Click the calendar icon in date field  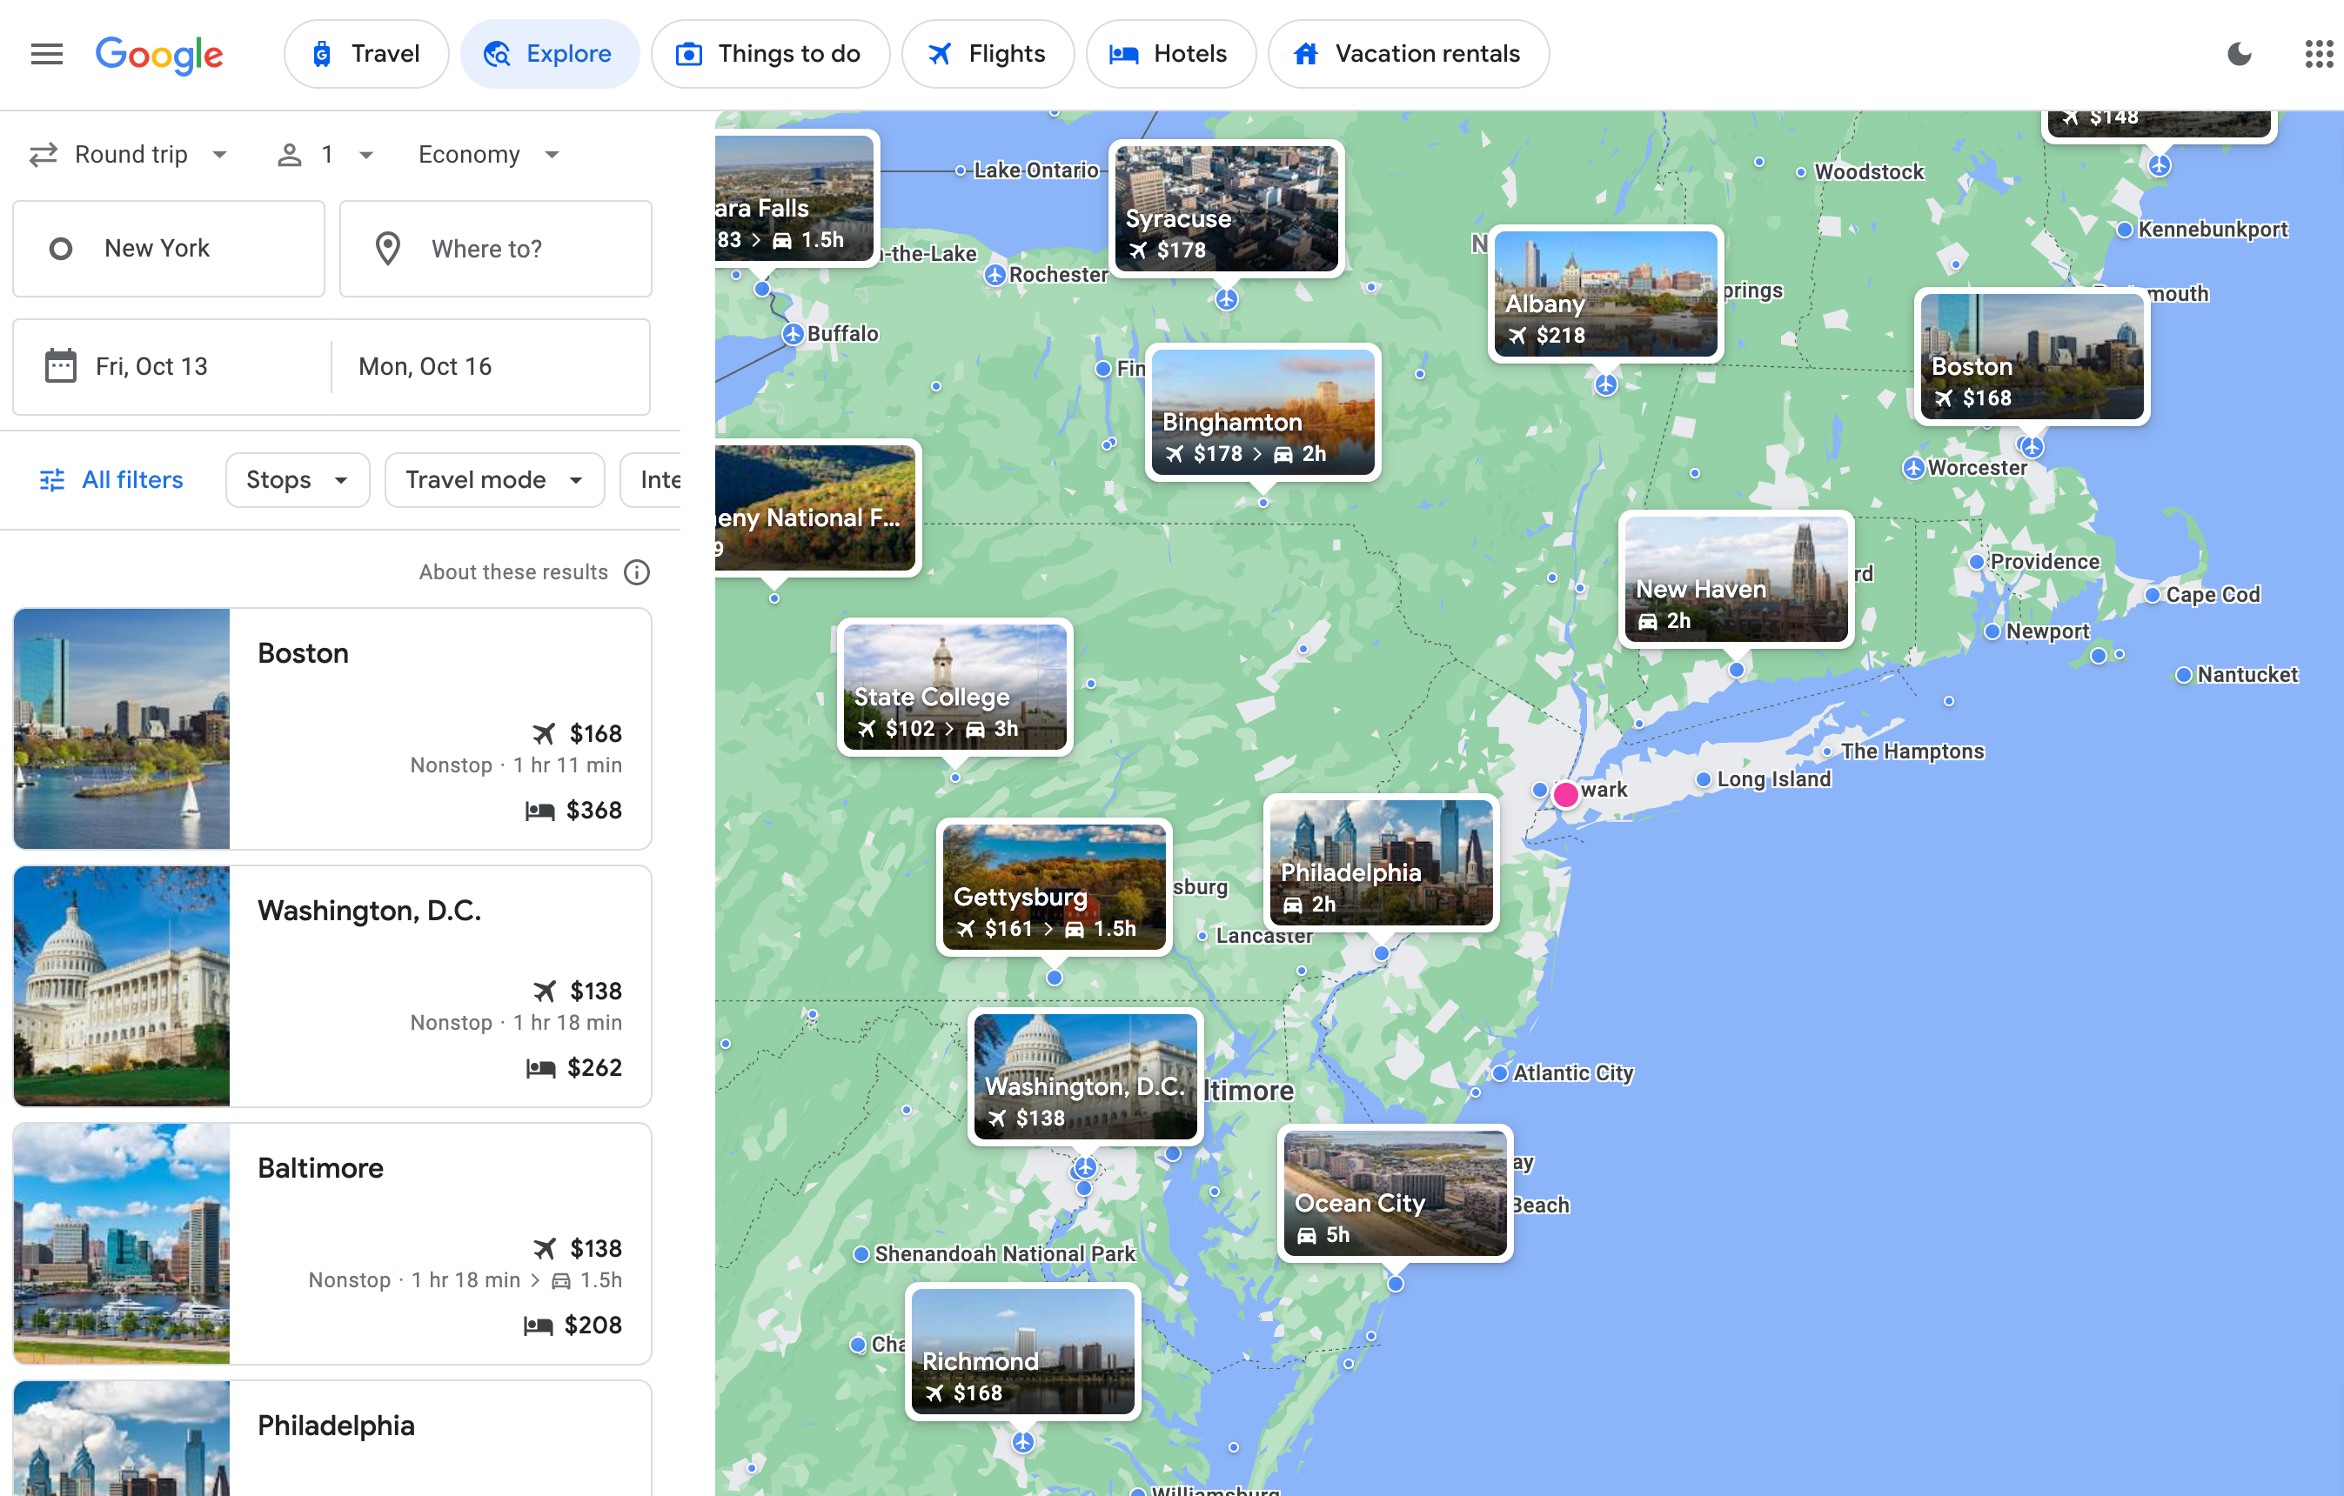[x=60, y=367]
